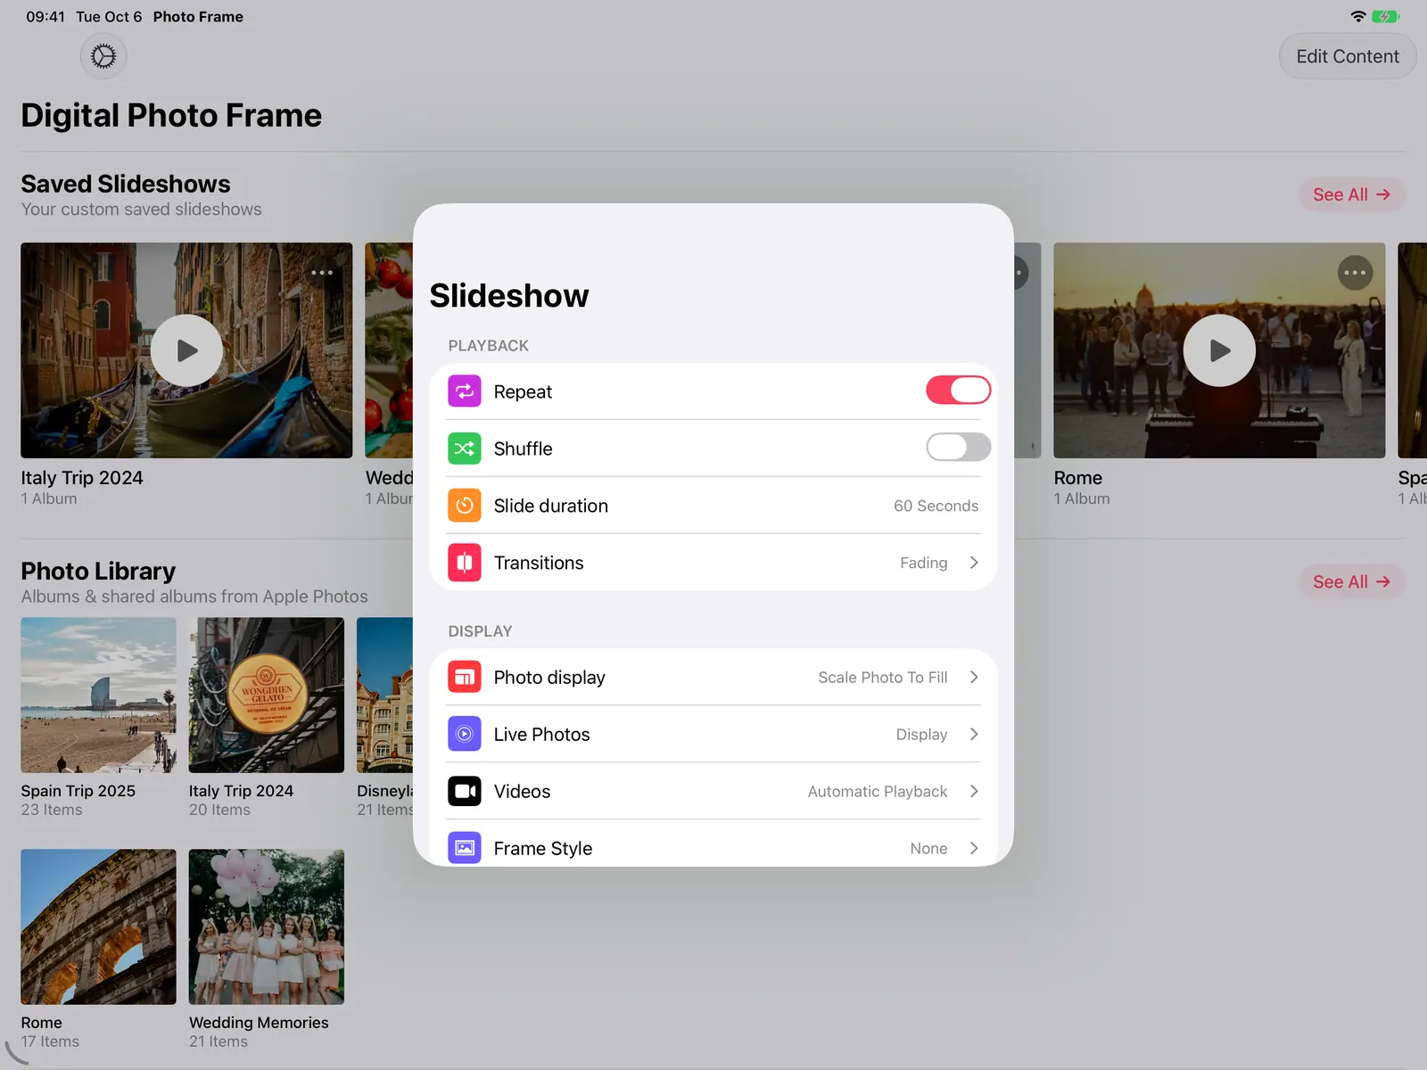Change the 60 Seconds slide duration value
The height and width of the screenshot is (1070, 1427).
coord(936,506)
